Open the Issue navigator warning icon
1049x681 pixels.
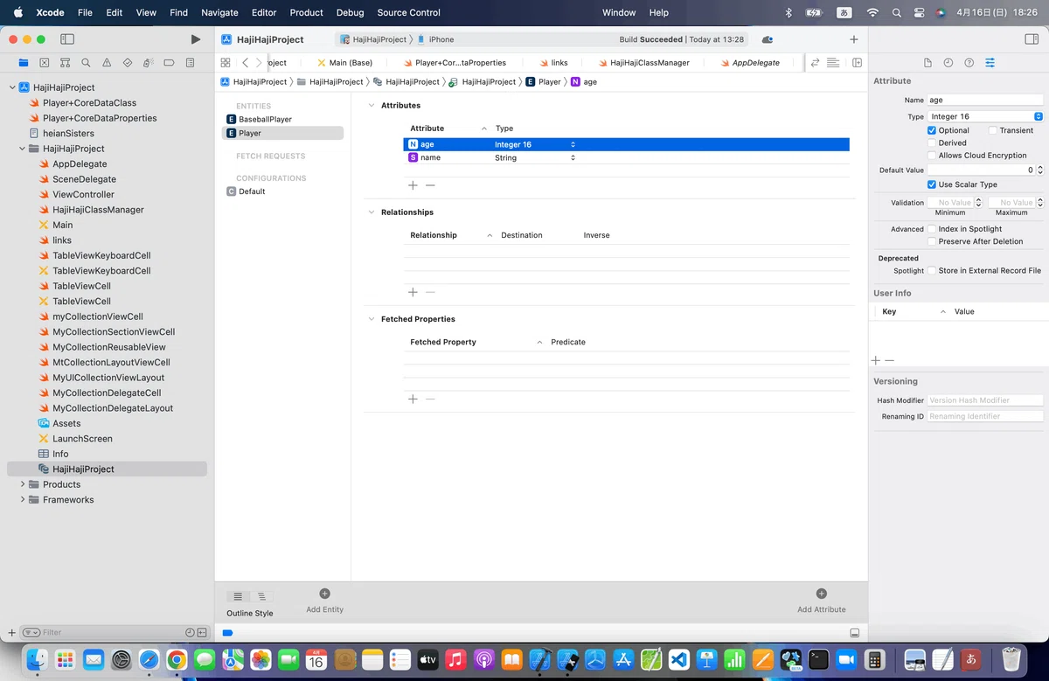(x=107, y=63)
